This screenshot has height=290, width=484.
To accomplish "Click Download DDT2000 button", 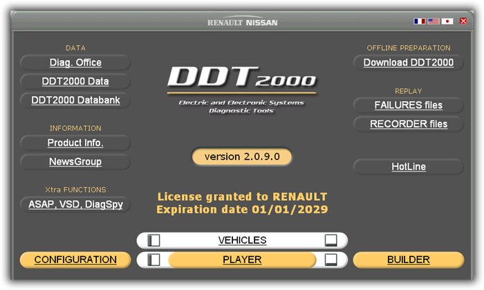I will click(408, 63).
